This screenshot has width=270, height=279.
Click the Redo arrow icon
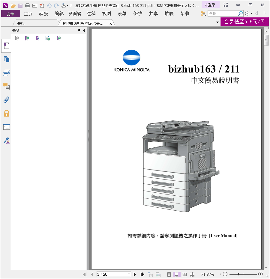coord(56,6)
